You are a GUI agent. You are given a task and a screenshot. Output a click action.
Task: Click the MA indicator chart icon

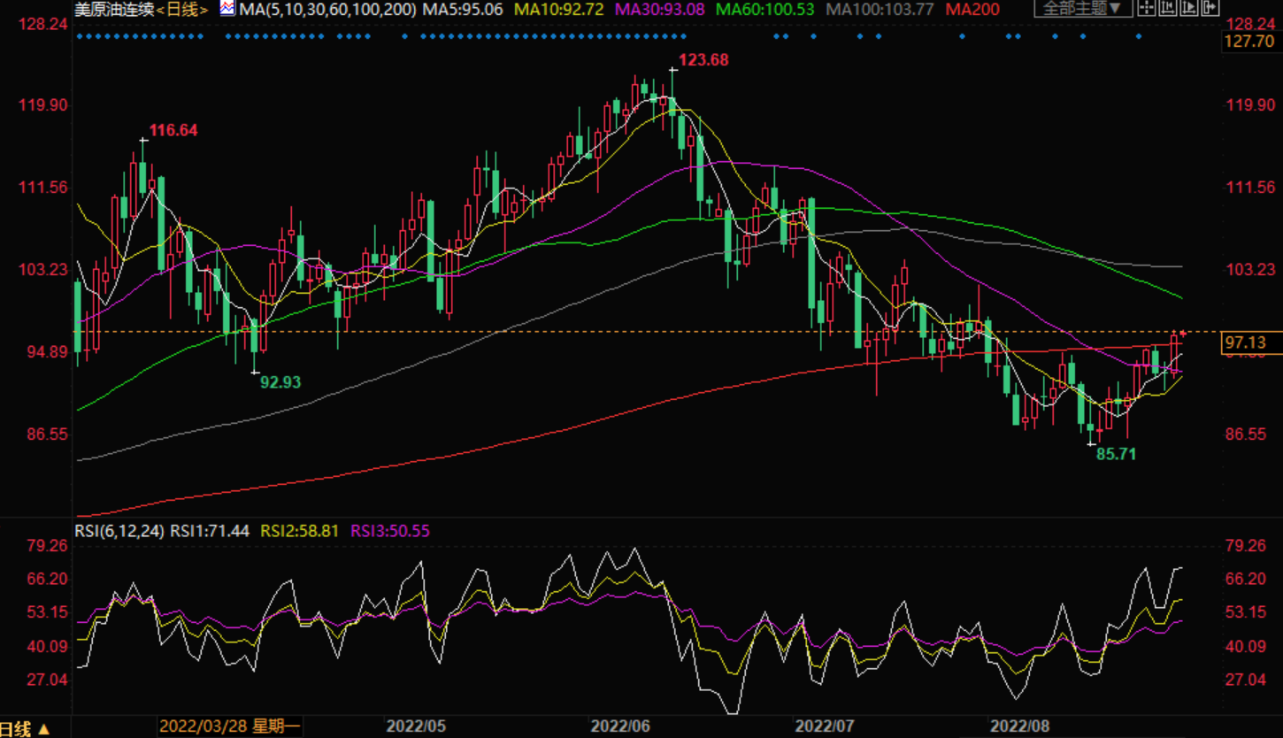point(227,10)
